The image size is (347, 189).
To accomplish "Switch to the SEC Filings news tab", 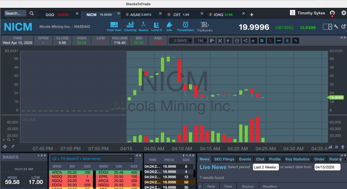I will tap(224, 159).
